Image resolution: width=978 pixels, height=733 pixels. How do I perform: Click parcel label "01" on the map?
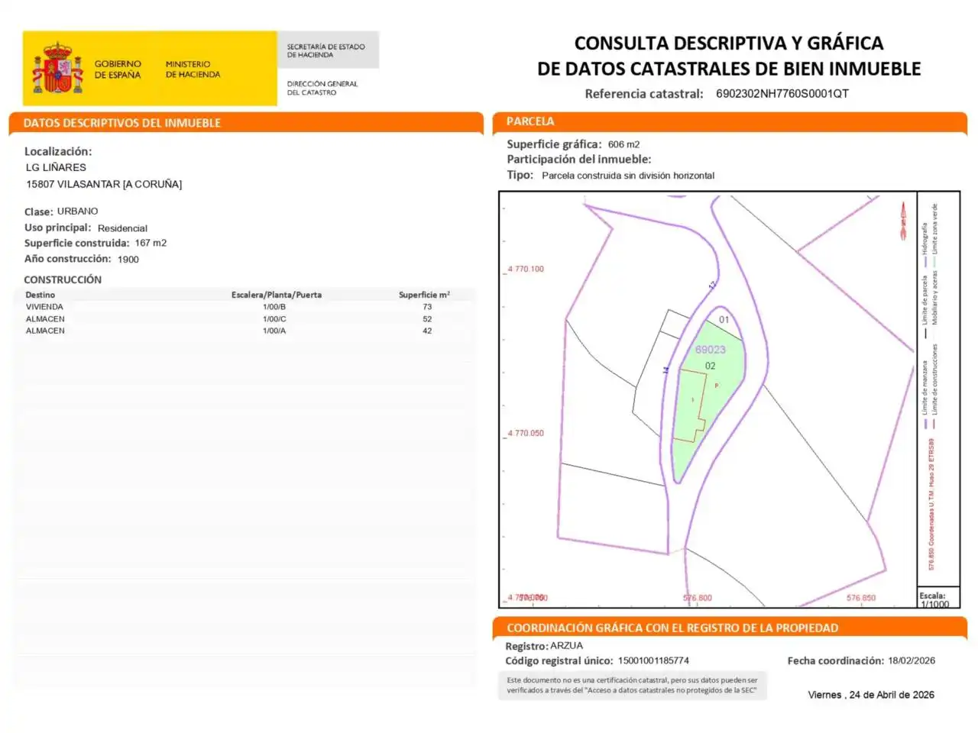pos(724,320)
